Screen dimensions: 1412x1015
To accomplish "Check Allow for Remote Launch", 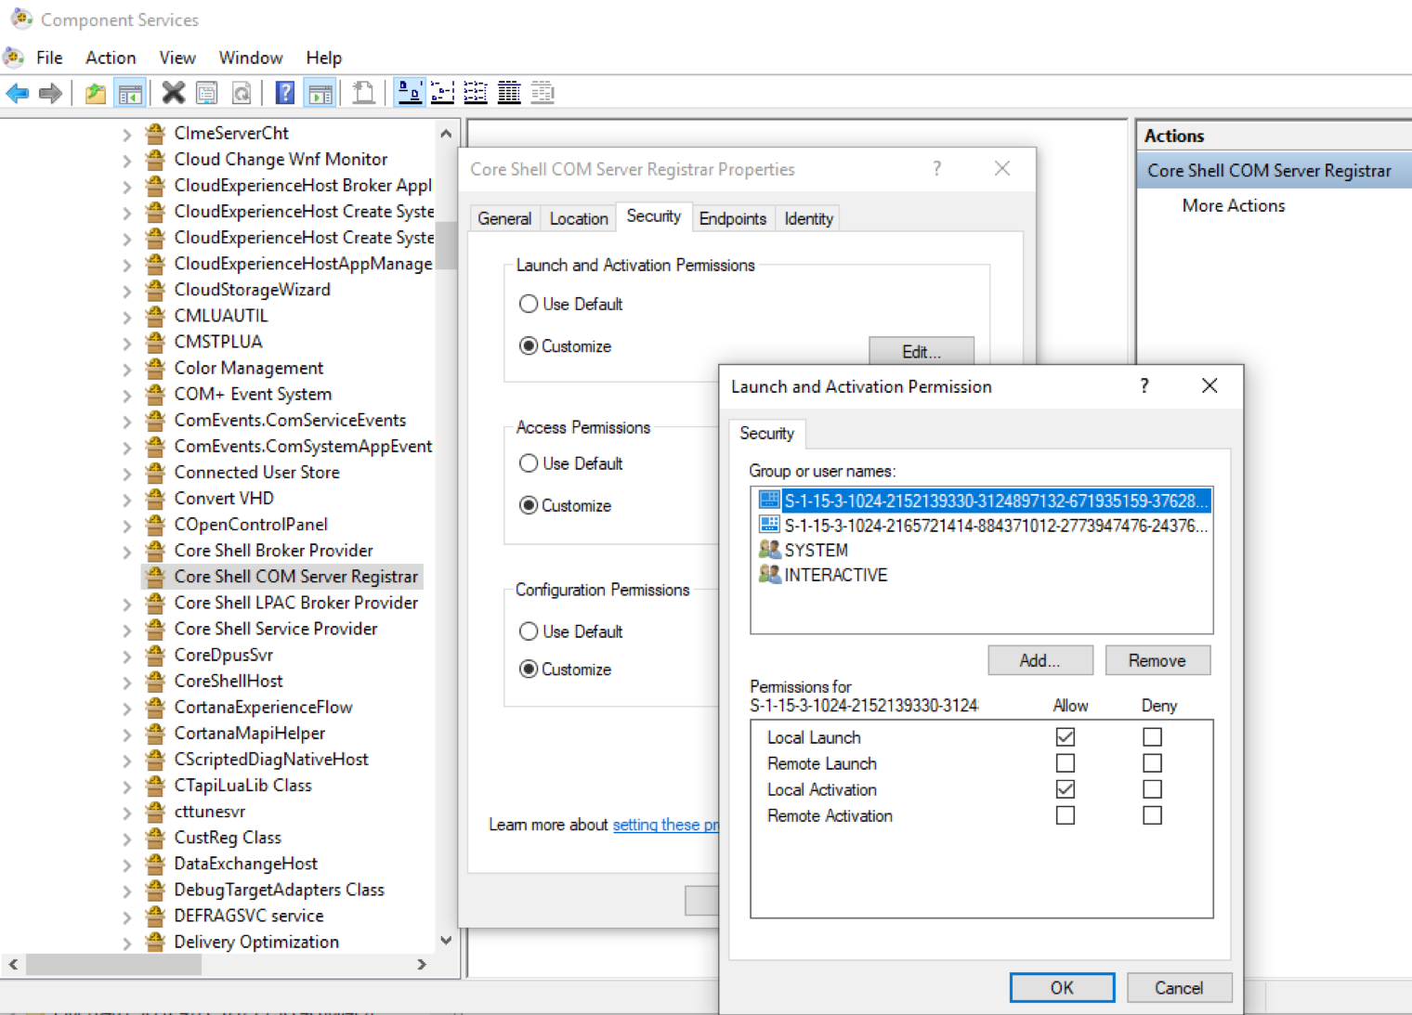I will click(1066, 763).
